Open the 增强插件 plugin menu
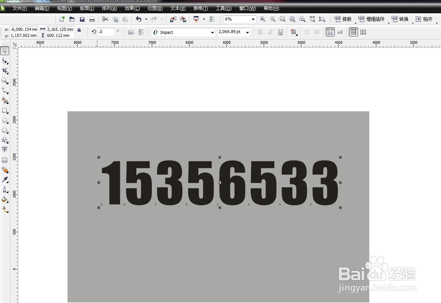Image resolution: width=441 pixels, height=303 pixels. click(x=371, y=19)
